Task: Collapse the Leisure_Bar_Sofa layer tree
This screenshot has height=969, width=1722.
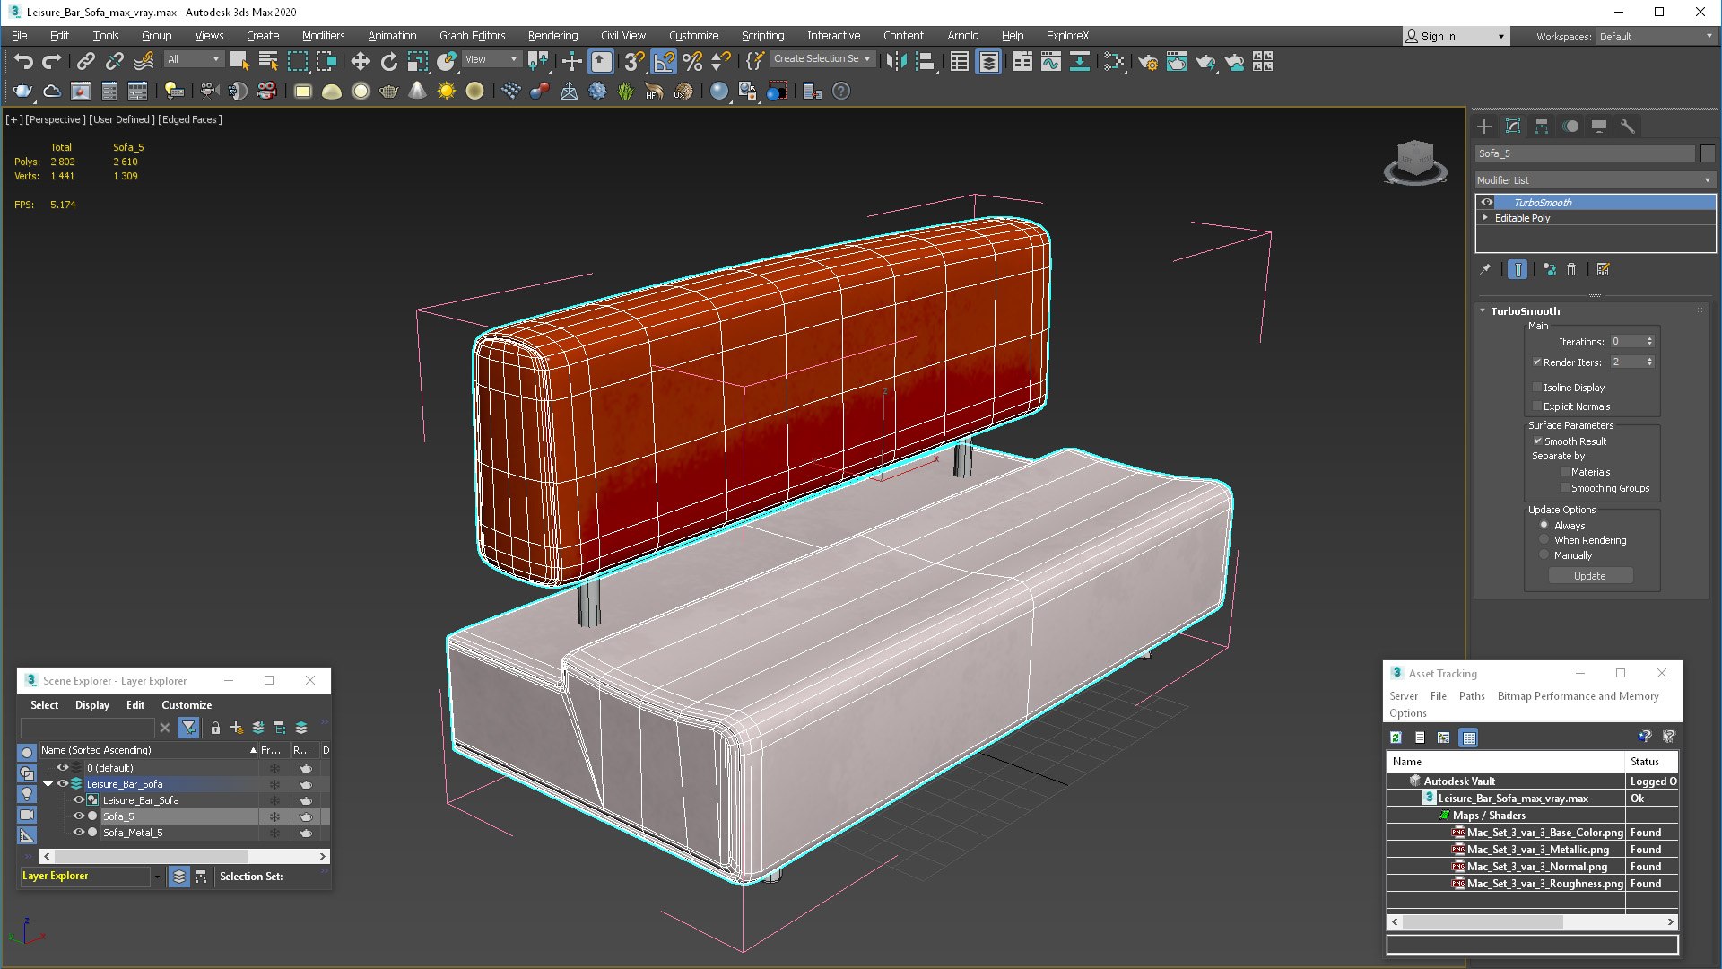Action: pos(48,784)
